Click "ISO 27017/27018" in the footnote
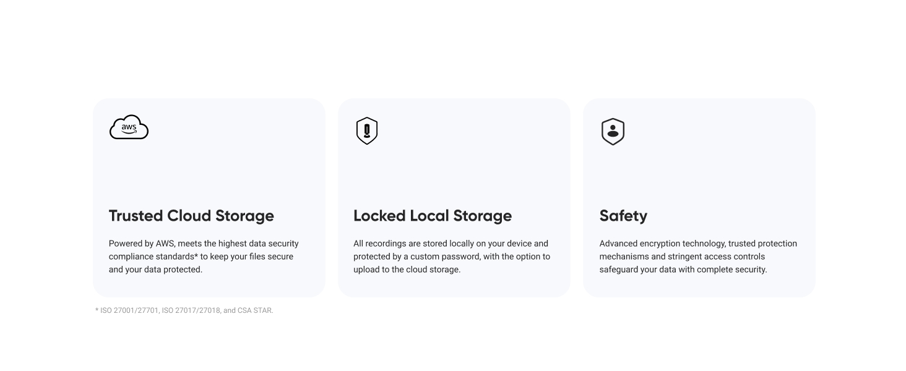 pos(191,310)
